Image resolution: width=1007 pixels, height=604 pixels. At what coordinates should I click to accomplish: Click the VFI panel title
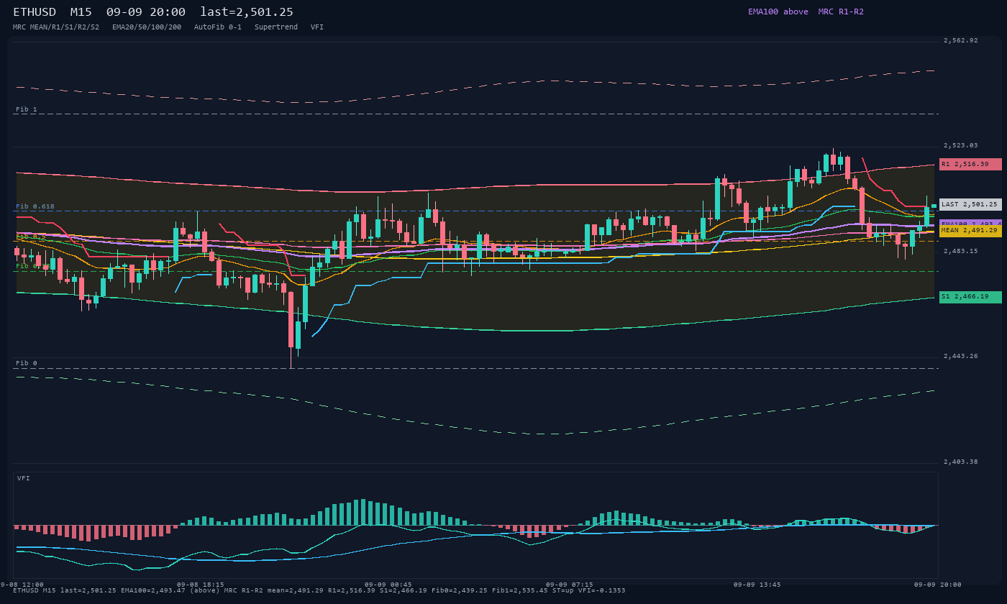tap(24, 478)
